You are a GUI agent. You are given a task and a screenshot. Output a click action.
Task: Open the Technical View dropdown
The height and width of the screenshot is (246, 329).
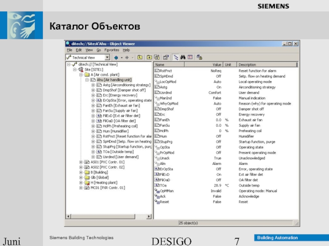[107, 58]
